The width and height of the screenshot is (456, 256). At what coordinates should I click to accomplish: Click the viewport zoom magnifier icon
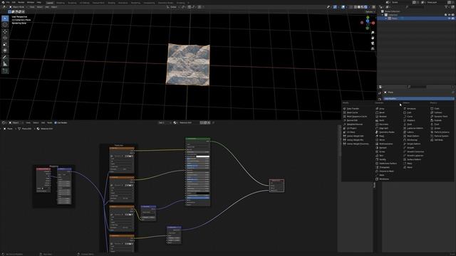pyautogui.click(x=373, y=33)
